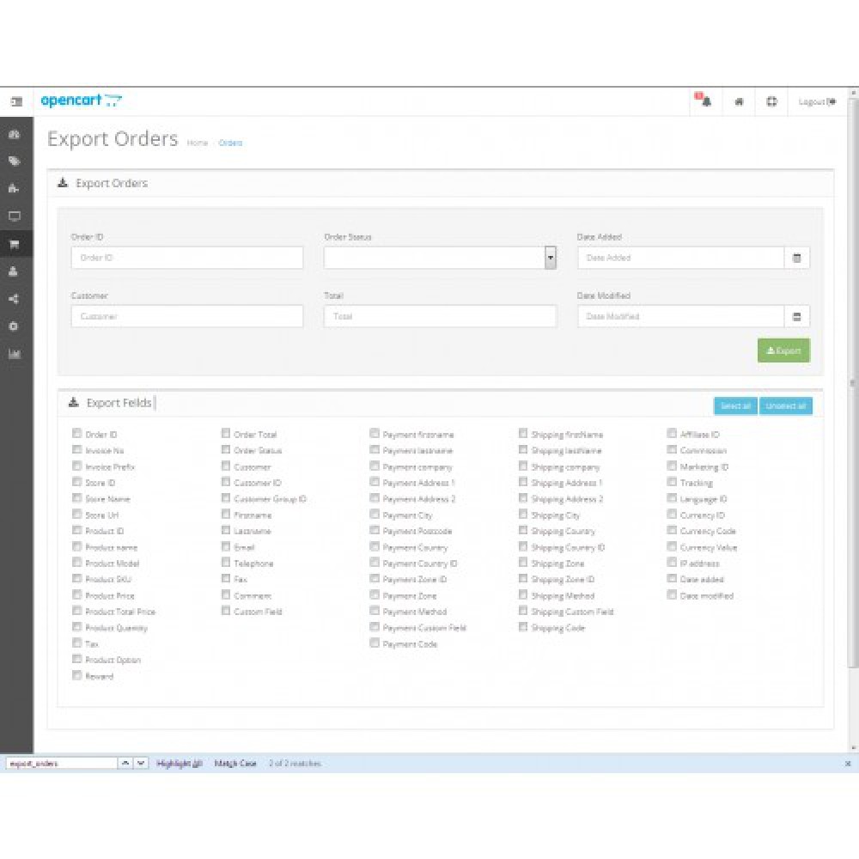Open the store front home icon
The height and width of the screenshot is (859, 859).
pyautogui.click(x=739, y=101)
